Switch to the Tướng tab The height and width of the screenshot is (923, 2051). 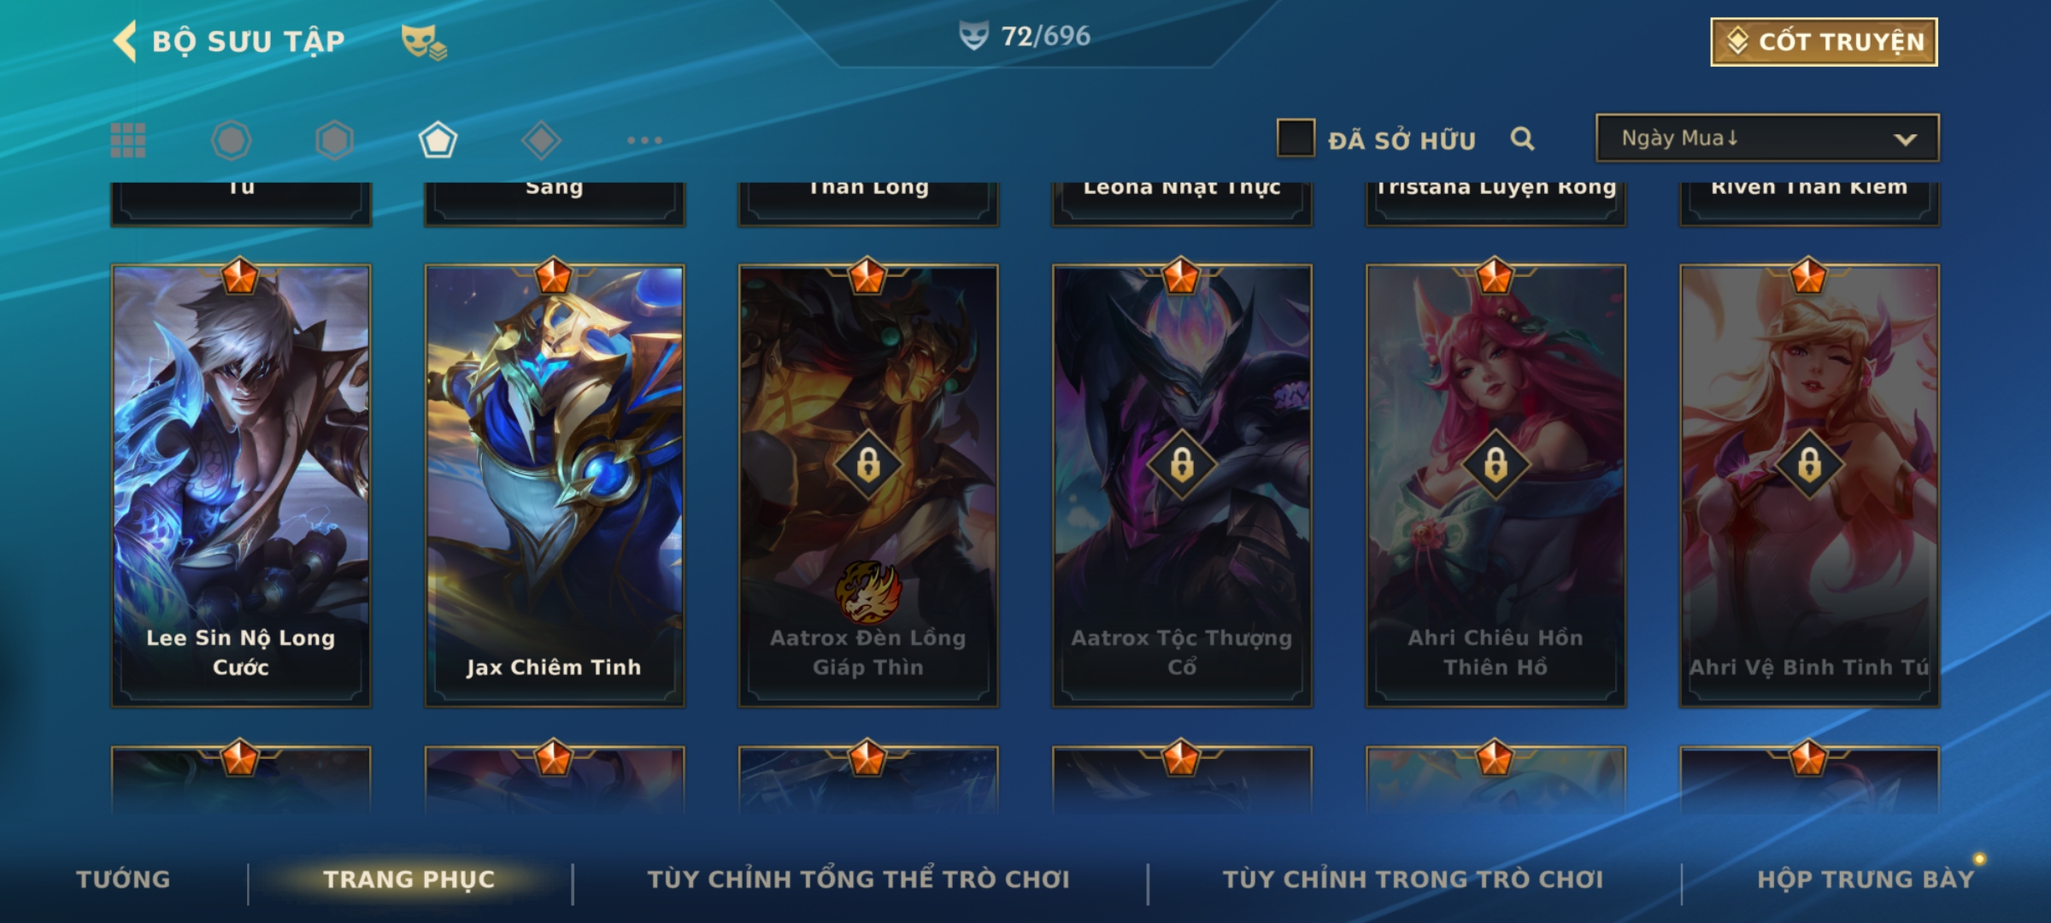click(x=123, y=879)
